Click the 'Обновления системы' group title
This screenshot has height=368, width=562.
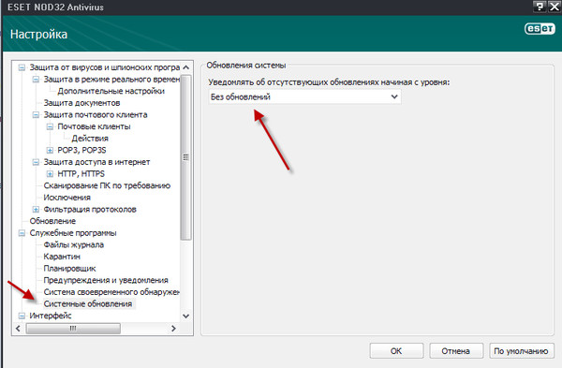[246, 66]
